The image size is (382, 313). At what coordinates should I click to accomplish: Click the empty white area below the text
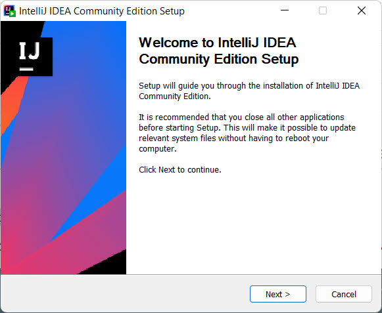253,224
